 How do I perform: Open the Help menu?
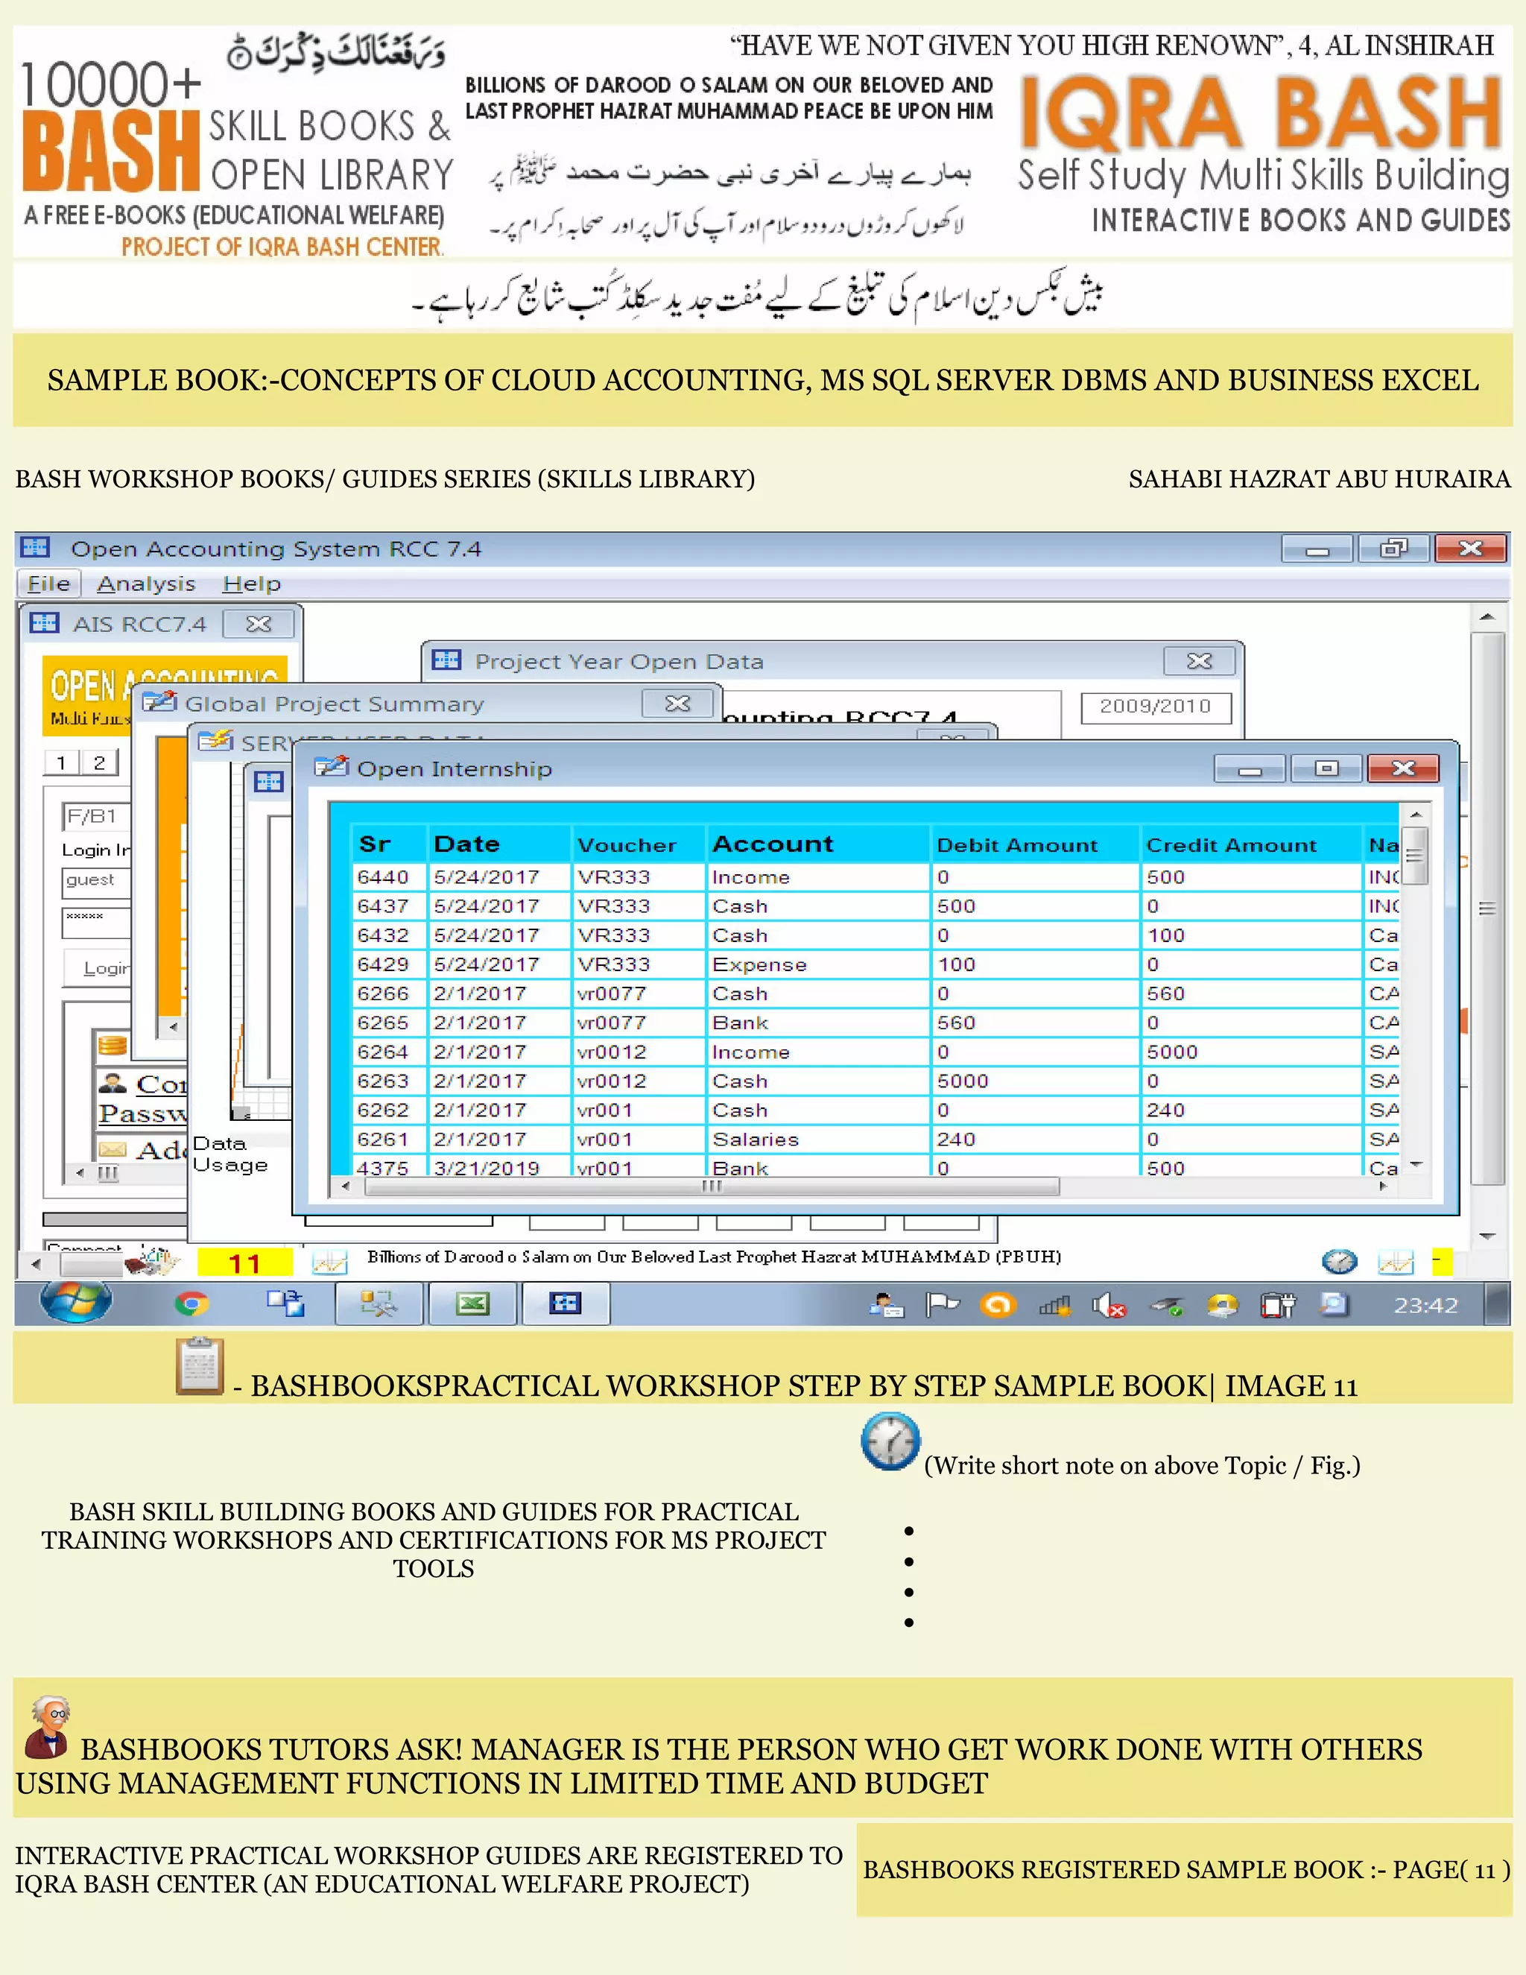pos(251,584)
